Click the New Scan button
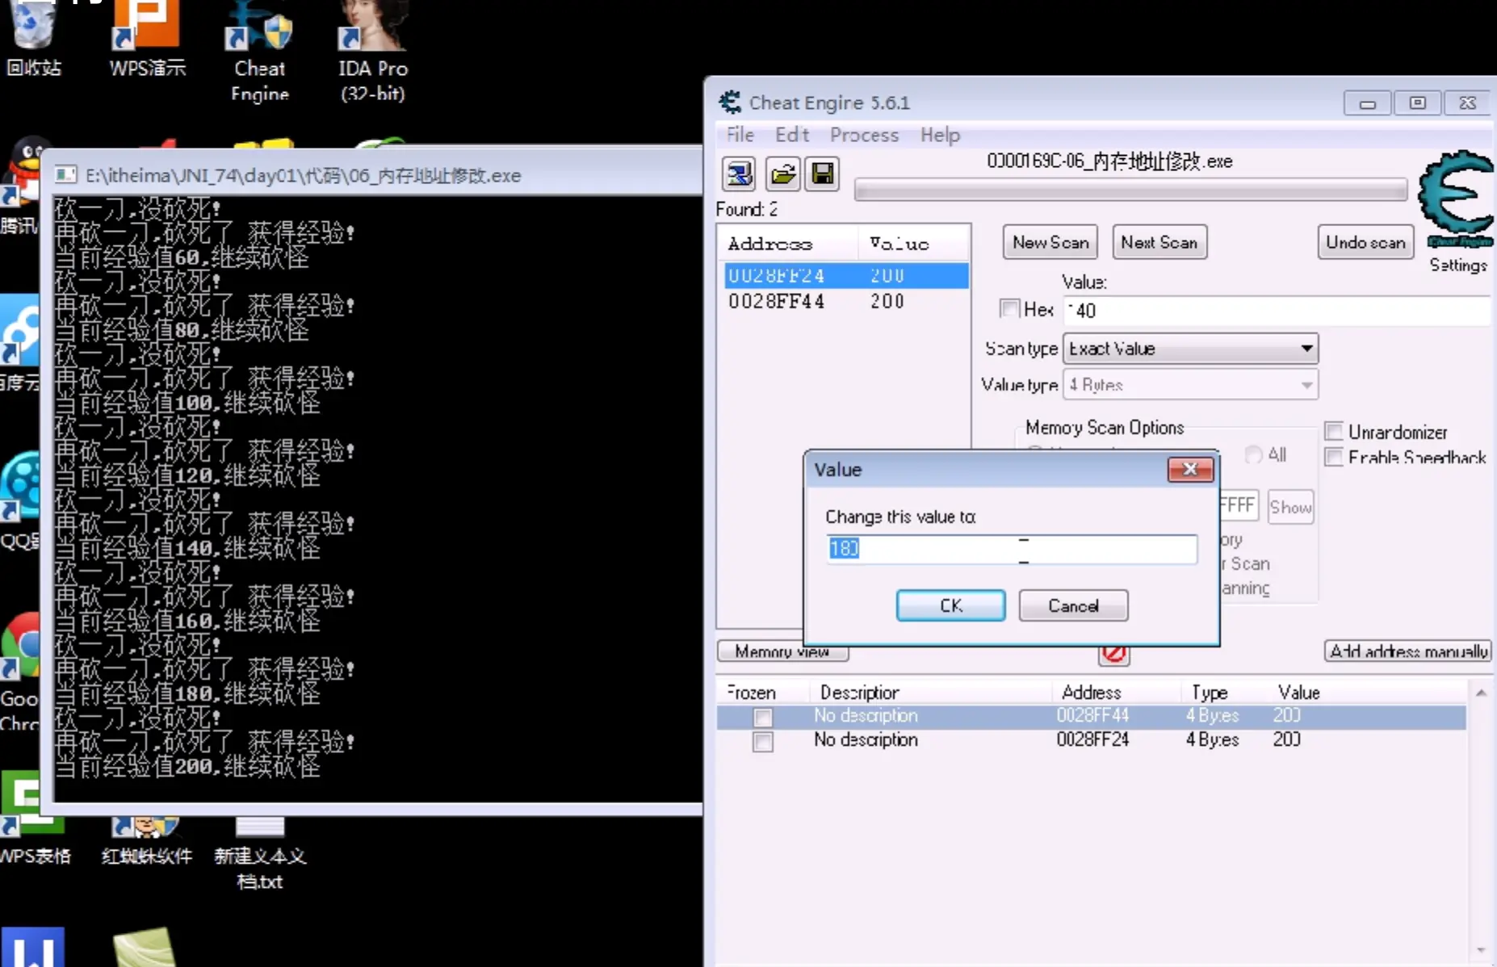Viewport: 1497px width, 967px height. [1050, 242]
